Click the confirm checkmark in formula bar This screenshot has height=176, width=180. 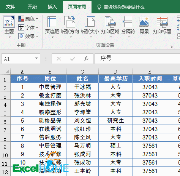[73, 59]
